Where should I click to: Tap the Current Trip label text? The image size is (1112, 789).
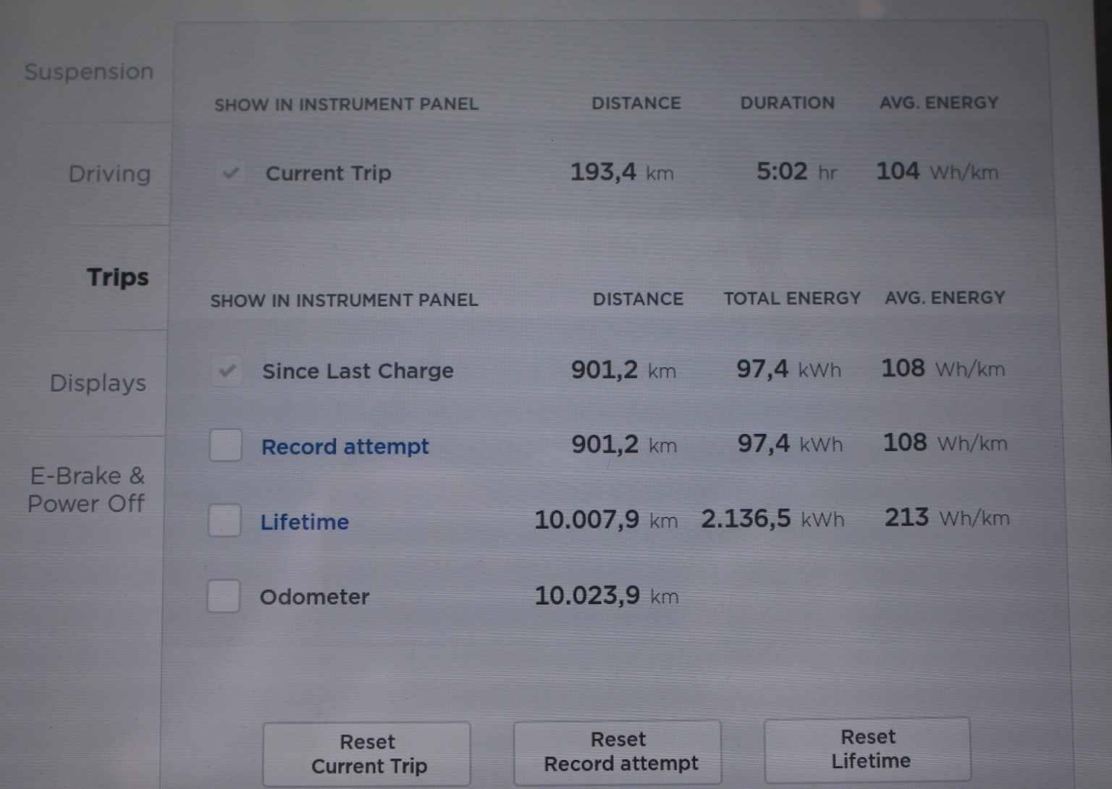(x=328, y=174)
